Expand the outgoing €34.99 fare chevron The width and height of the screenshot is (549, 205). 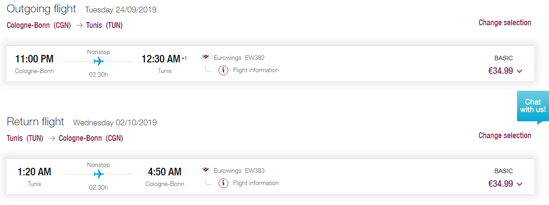[x=520, y=71]
